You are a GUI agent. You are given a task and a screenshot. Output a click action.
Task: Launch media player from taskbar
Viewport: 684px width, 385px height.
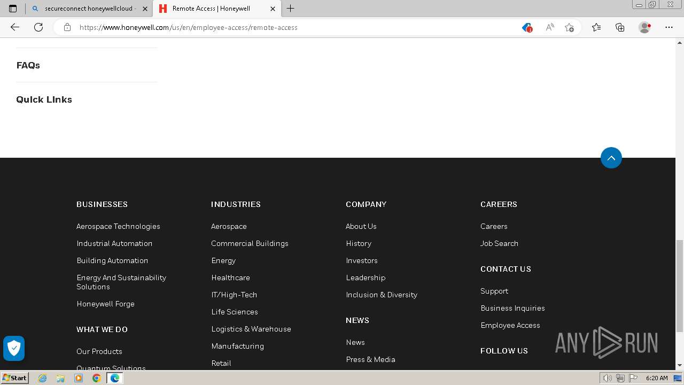pos(79,378)
